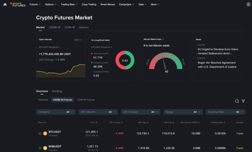Viewport: 252px width, 152px height.
Task: Click Trade for BTCUSDT
Action: click(240, 133)
